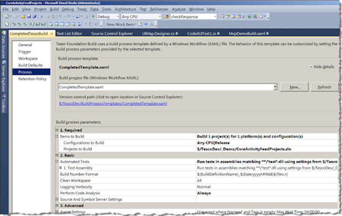Open the Build menu
This screenshot has height=216, width=342.
(x=54, y=9)
